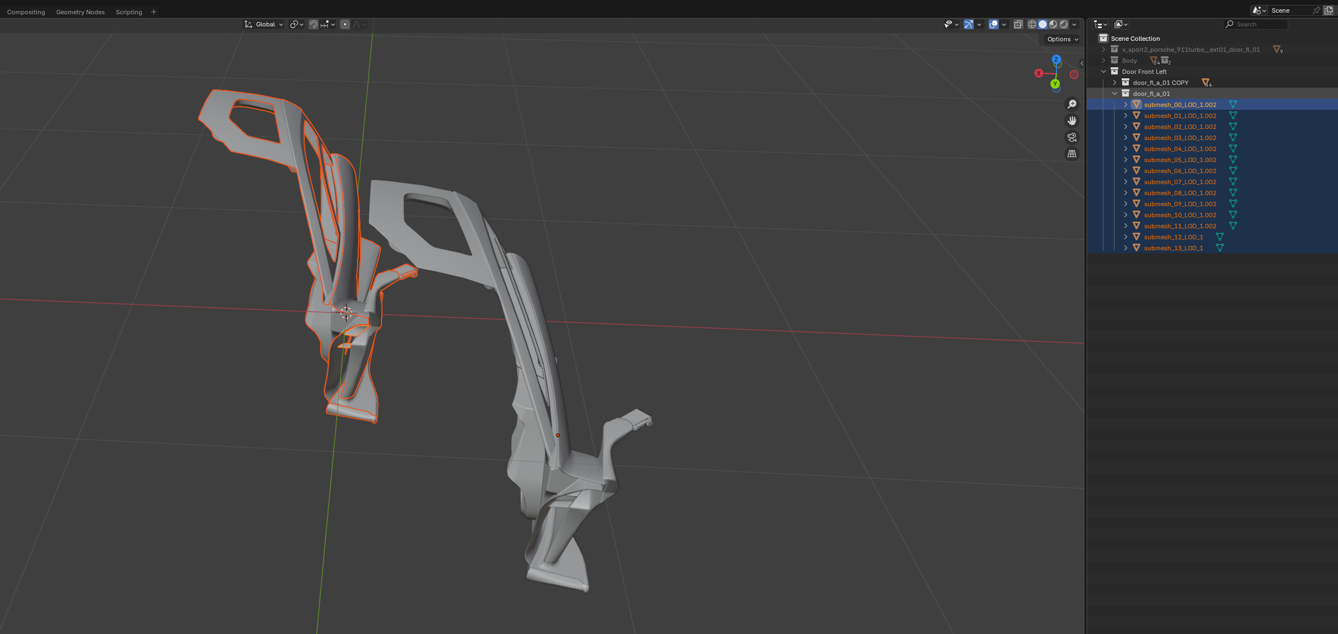Collapse the Door Front Left collection

coord(1104,72)
